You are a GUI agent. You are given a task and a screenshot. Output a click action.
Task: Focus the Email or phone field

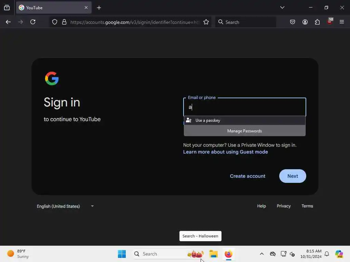[x=244, y=107]
